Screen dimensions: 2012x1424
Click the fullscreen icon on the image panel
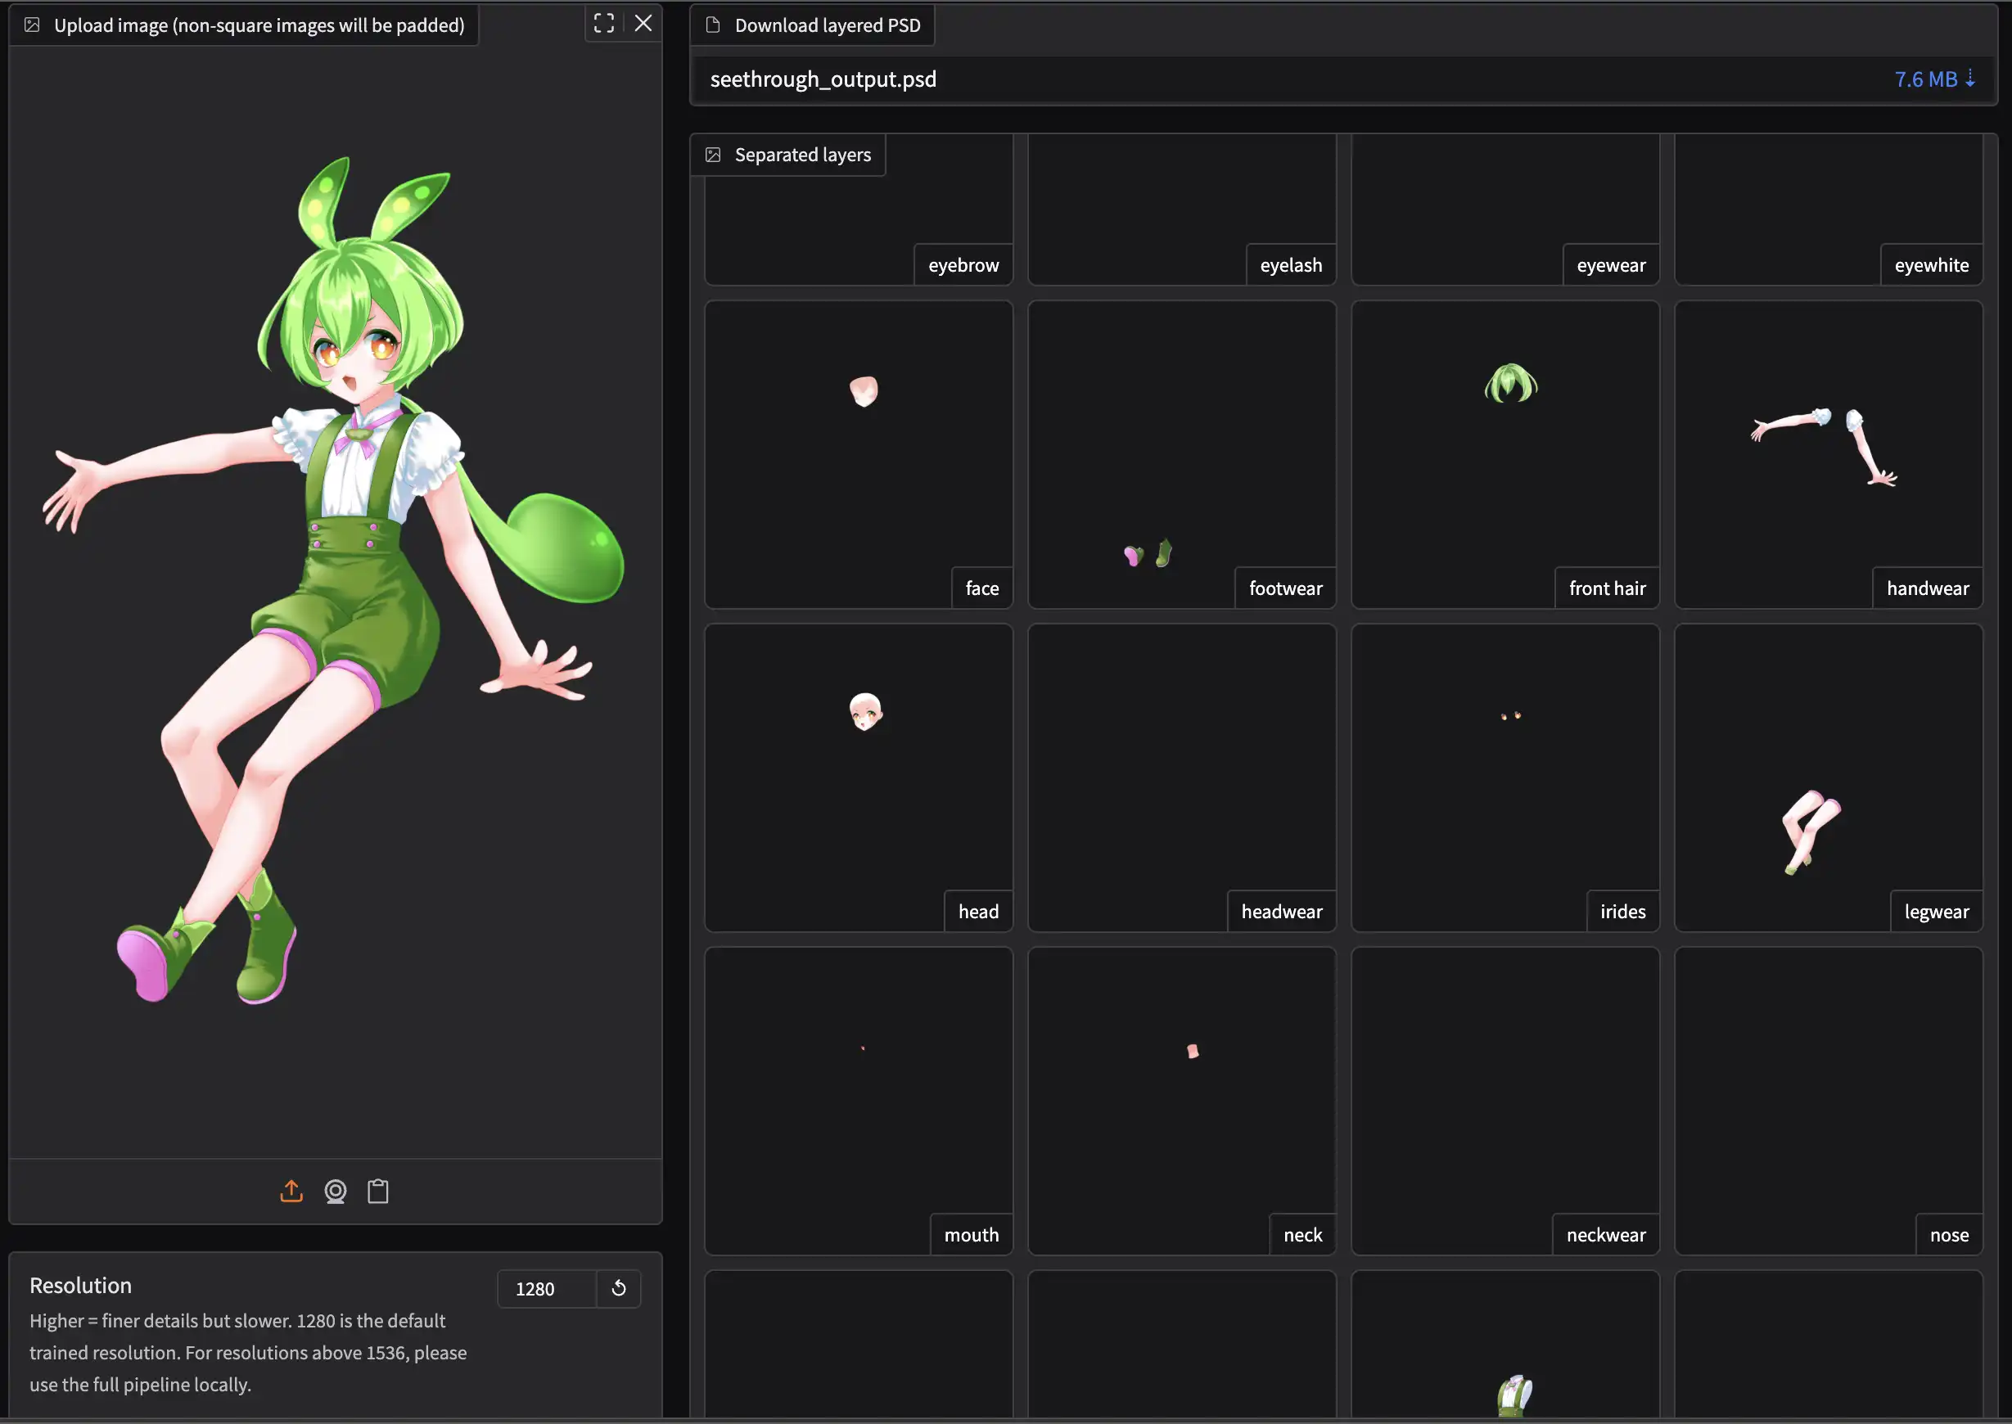603,24
